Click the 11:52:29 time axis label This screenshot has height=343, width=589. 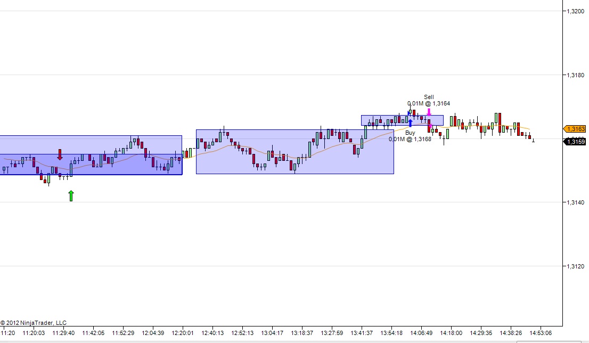point(123,333)
